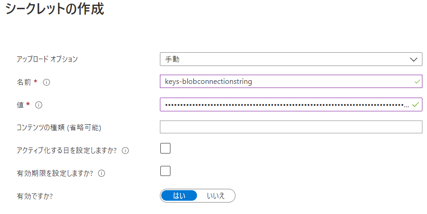Enable the expiration date checkbox
This screenshot has height=214, width=427.
pyautogui.click(x=165, y=171)
